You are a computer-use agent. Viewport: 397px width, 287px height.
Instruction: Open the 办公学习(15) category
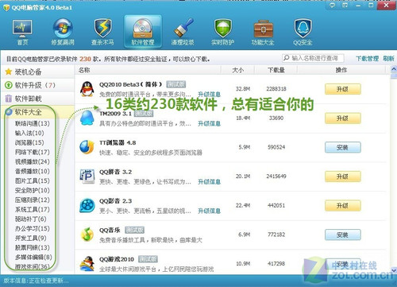click(x=33, y=228)
